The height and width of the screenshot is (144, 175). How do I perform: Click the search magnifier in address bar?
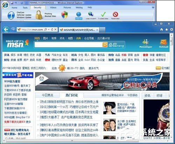45,29
